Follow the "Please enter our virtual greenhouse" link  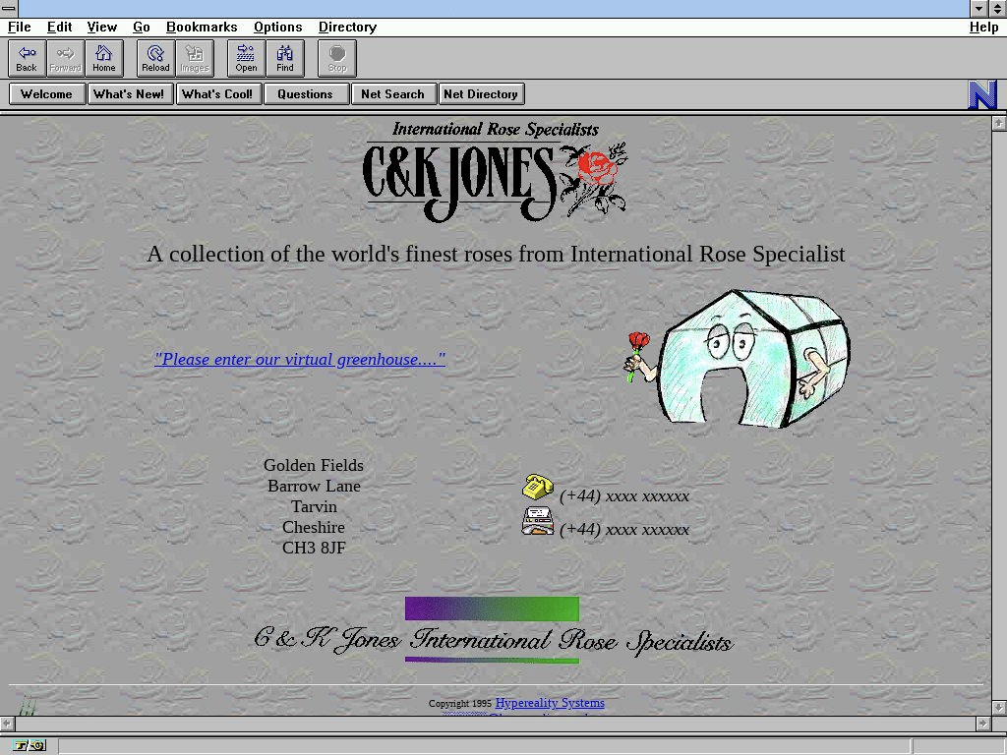[299, 359]
